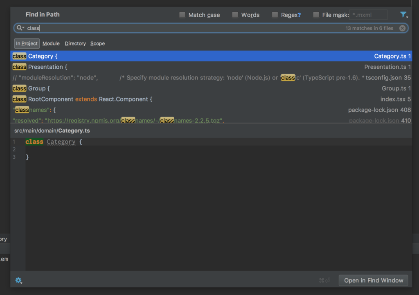Click the class keyword in preview editor
Screen dimensions: 419x295
pyautogui.click(x=34, y=142)
